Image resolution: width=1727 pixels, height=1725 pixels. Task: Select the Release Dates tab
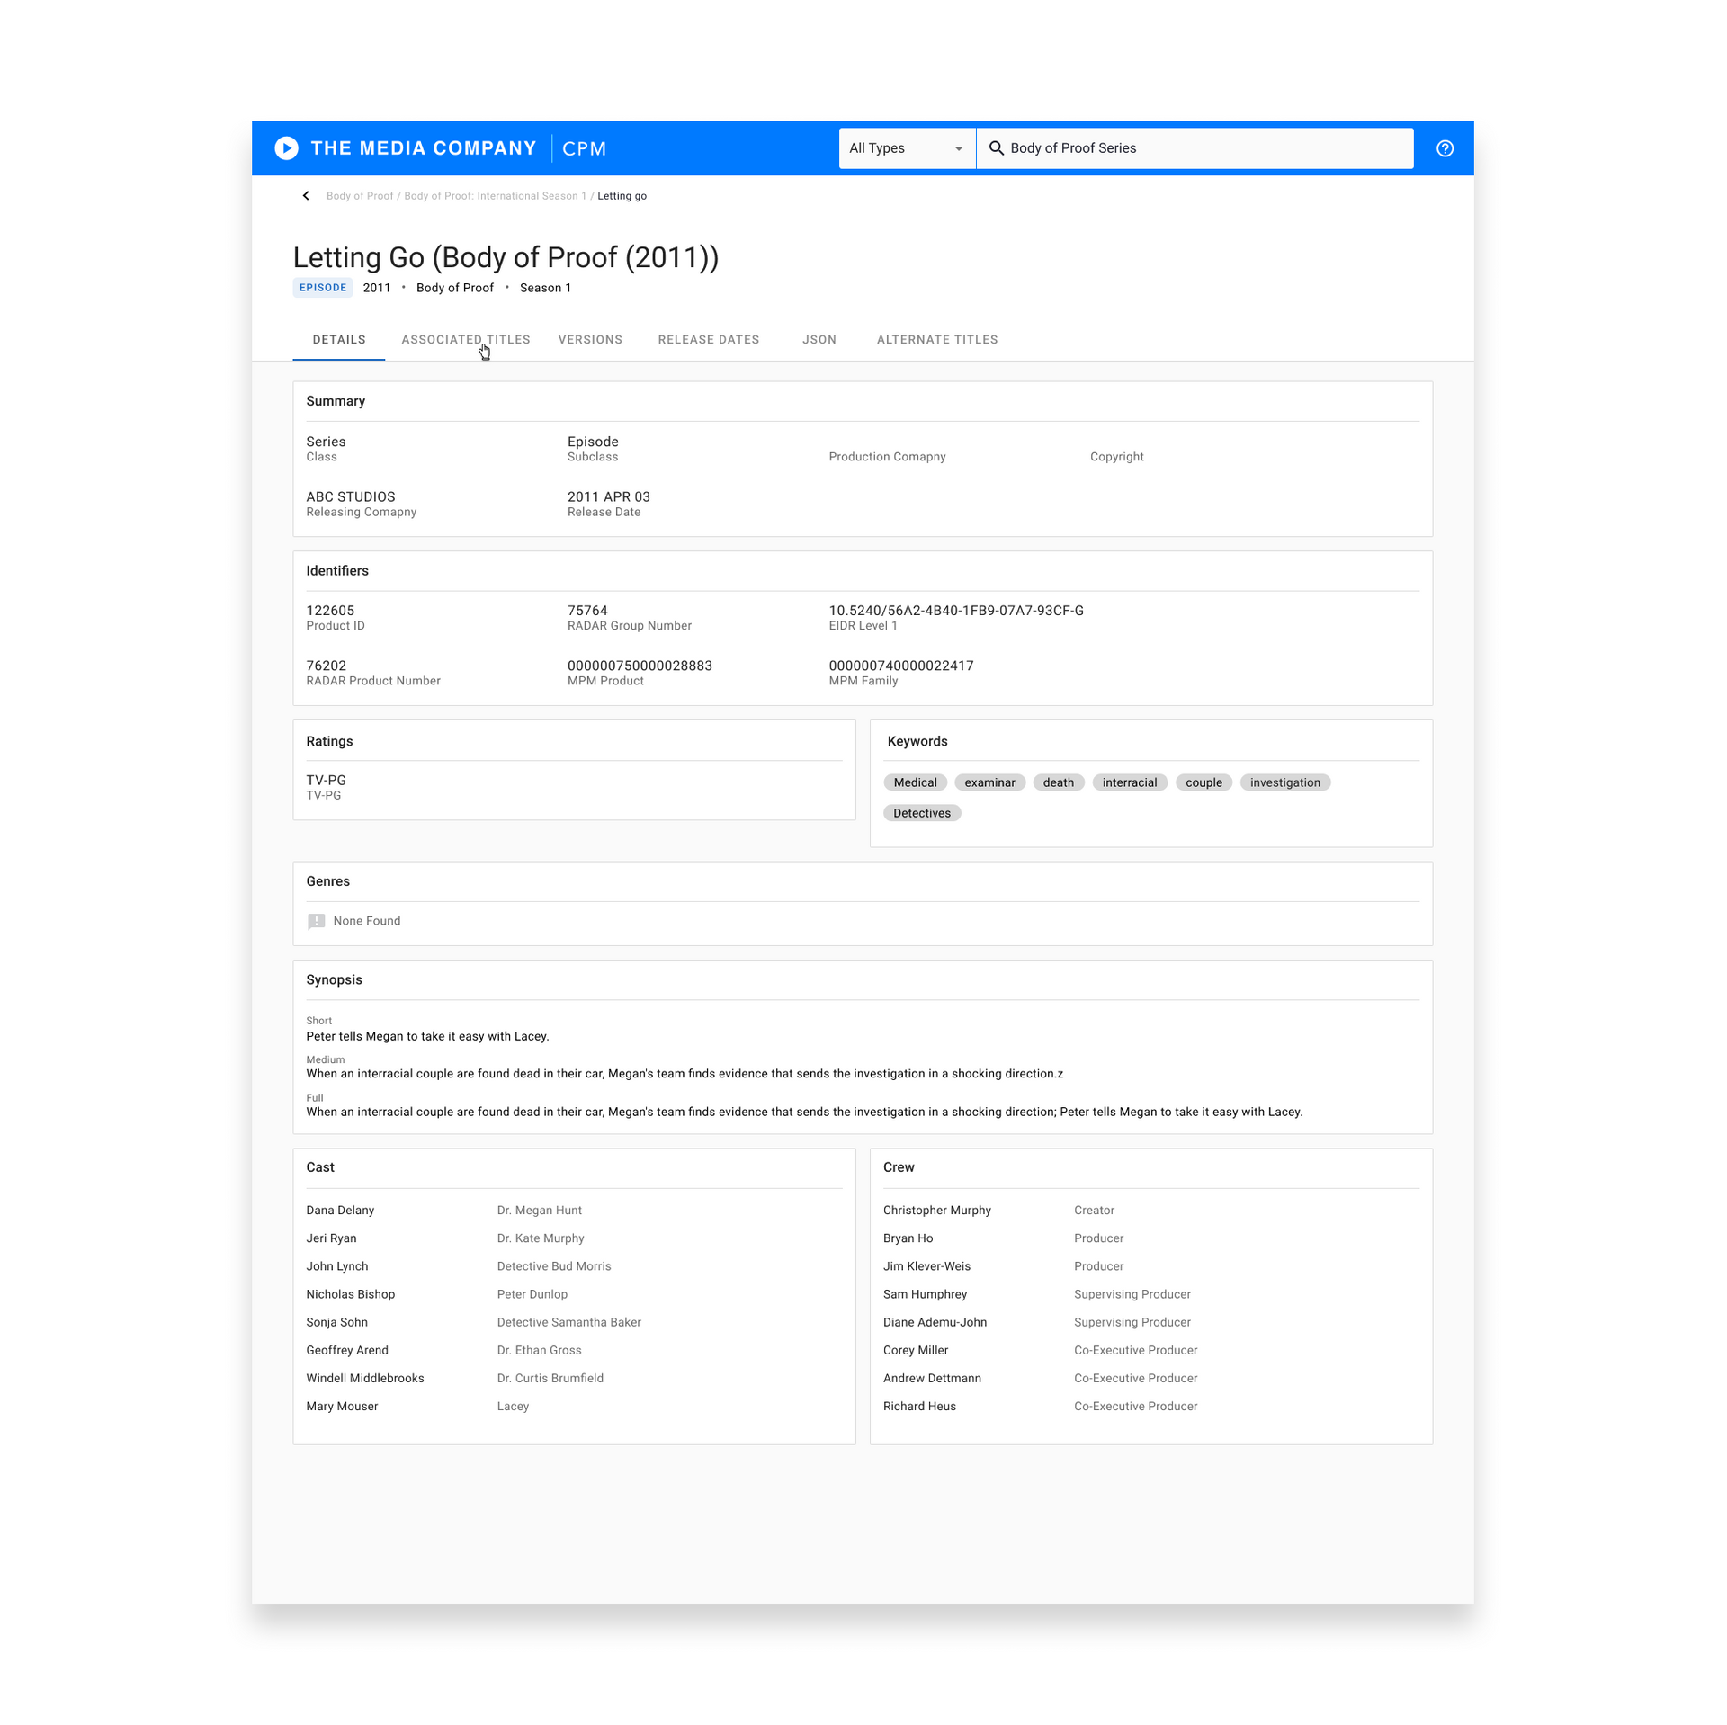(x=708, y=340)
